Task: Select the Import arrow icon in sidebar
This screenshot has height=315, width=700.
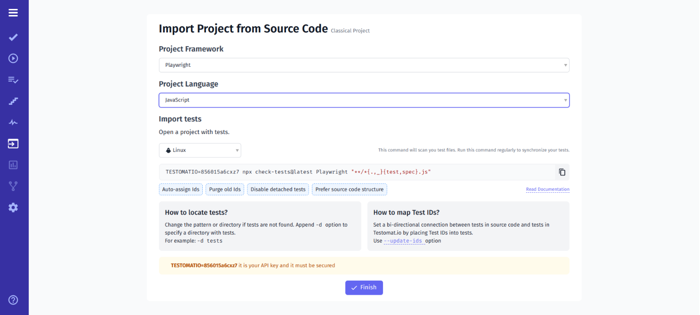Action: (x=13, y=143)
